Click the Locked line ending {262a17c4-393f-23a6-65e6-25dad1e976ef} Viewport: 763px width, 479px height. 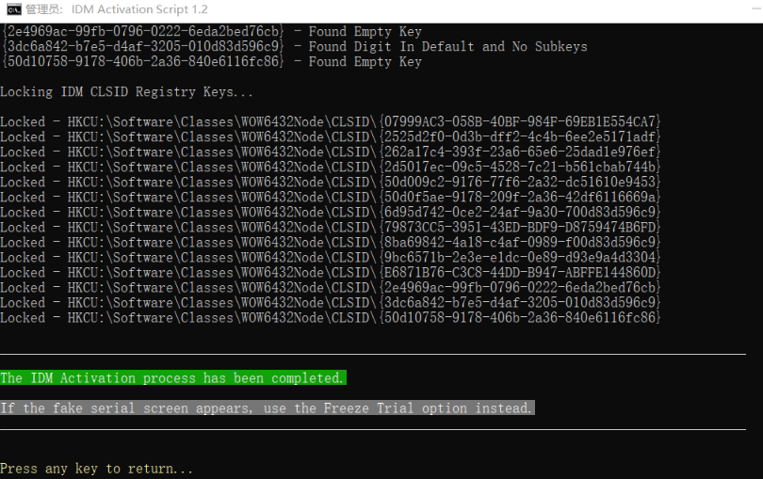(331, 152)
